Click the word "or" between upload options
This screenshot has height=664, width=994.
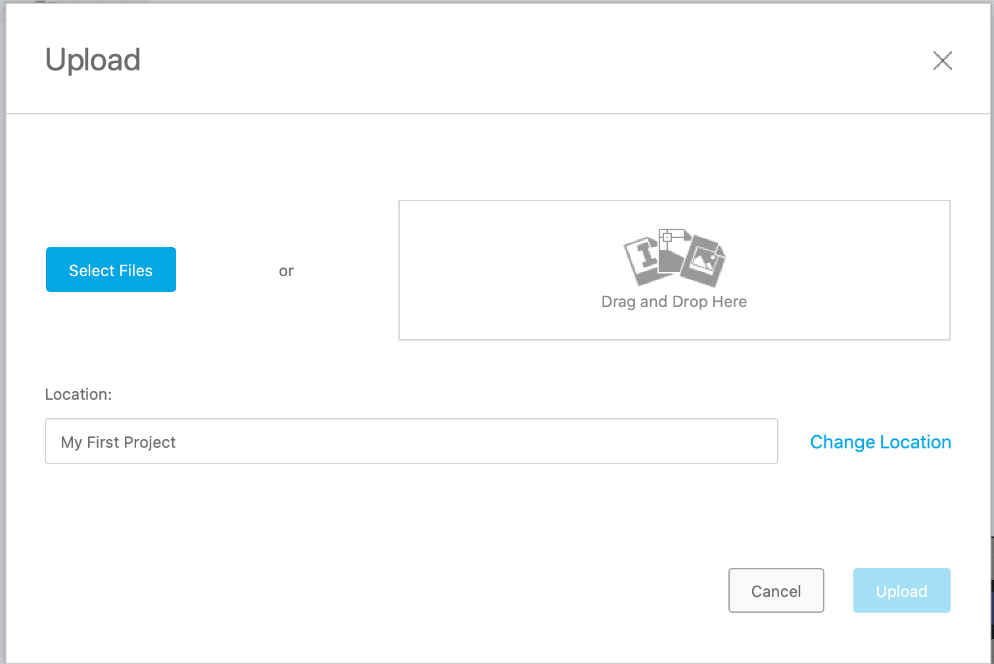tap(286, 271)
